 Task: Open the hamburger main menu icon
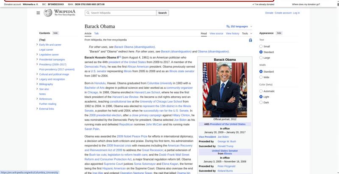[38, 13]
